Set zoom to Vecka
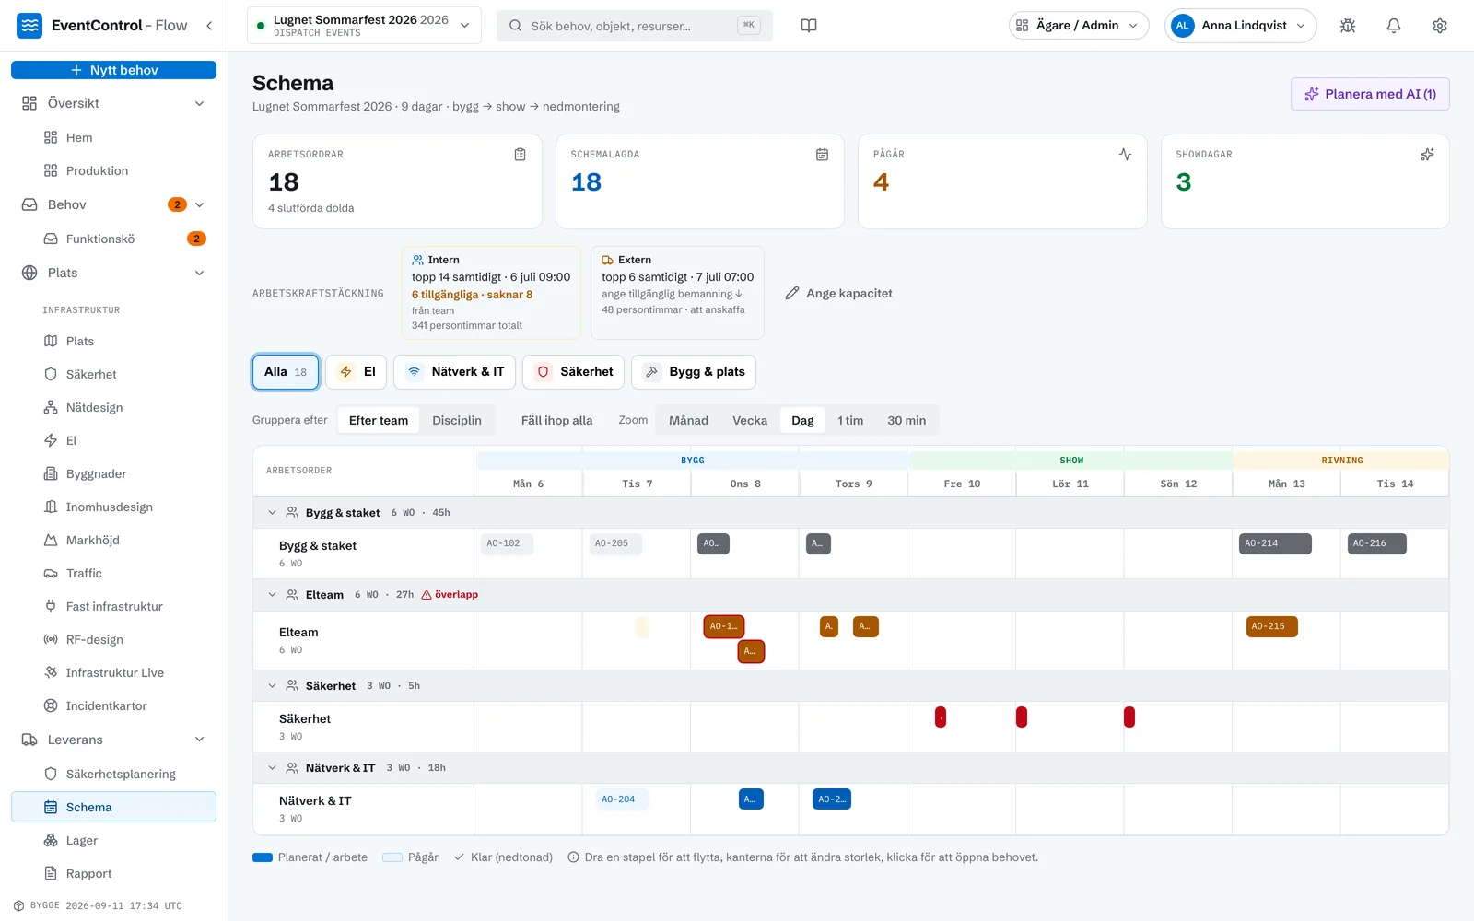The height and width of the screenshot is (921, 1474). click(x=750, y=421)
